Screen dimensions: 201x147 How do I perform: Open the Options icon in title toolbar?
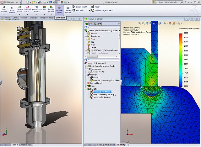66,2
